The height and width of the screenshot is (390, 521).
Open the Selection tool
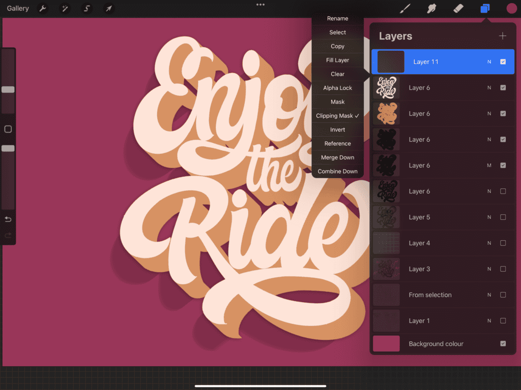click(x=86, y=9)
